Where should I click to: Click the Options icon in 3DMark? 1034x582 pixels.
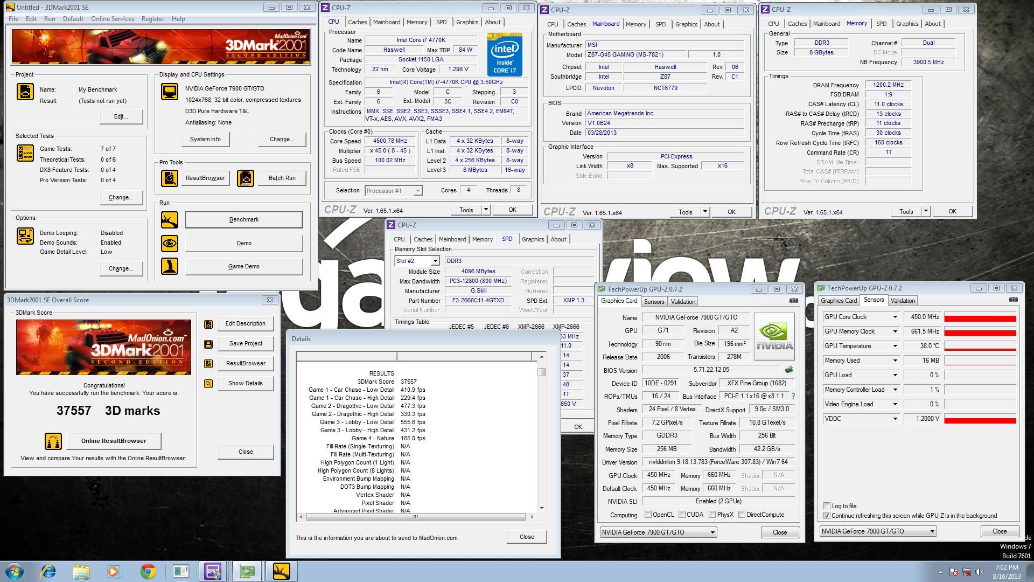(x=25, y=236)
